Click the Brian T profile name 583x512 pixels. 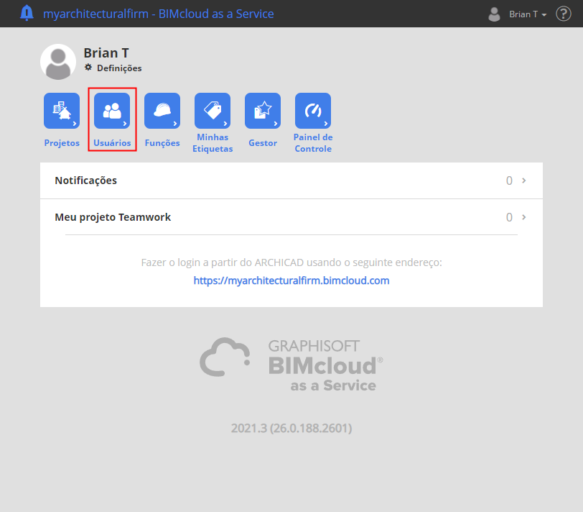[x=106, y=52]
